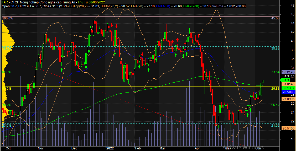The width and height of the screenshot is (296, 151).
Task: Select the 100.0% Fibonacci retracement label
Action: [x=7, y=18]
